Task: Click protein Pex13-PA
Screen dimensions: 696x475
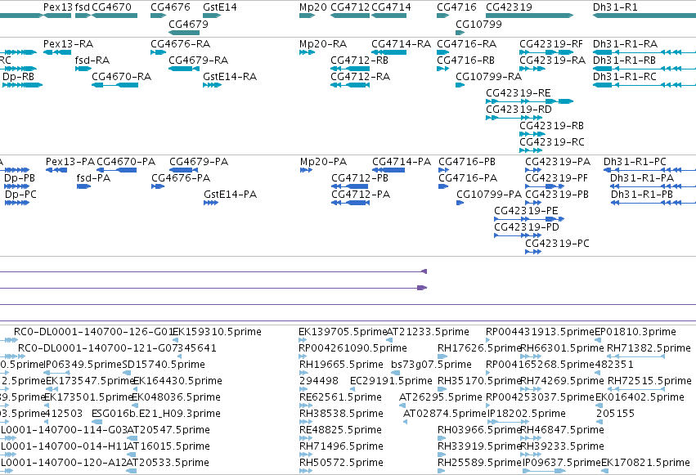Action: pyautogui.click(x=56, y=170)
